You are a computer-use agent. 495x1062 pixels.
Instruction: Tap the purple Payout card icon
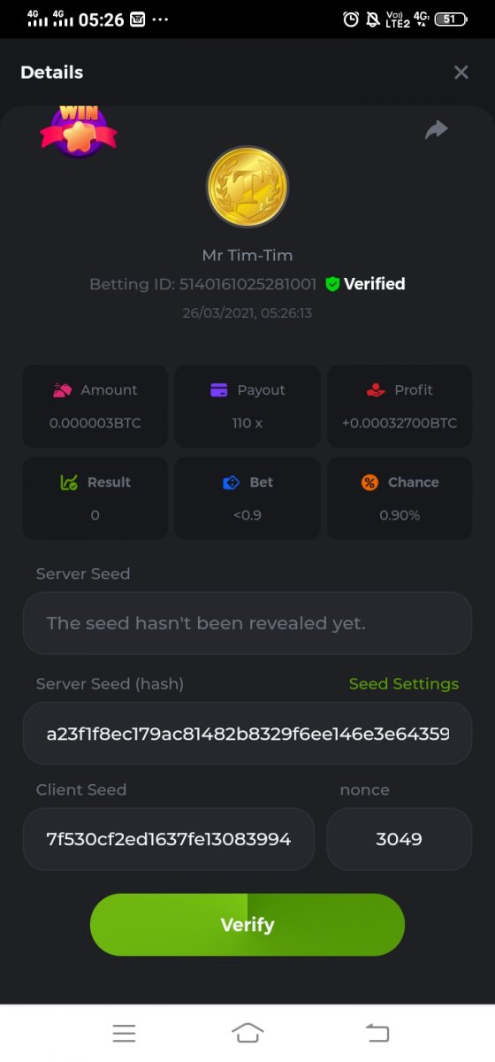pyautogui.click(x=219, y=390)
